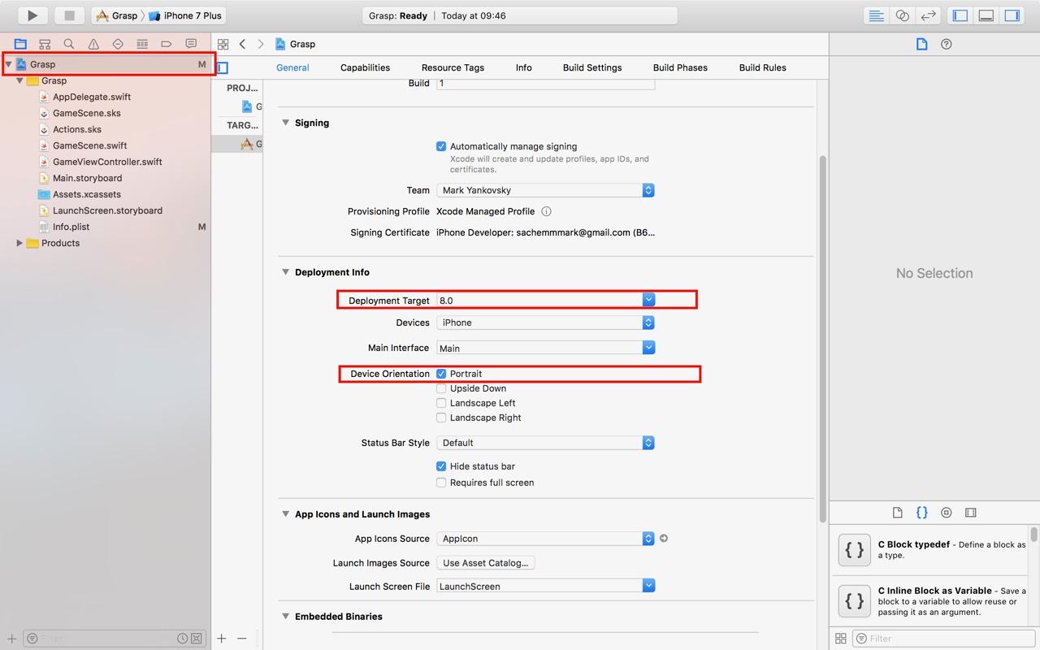View info for Xcode Managed Profile
The image size is (1040, 650).
(546, 211)
